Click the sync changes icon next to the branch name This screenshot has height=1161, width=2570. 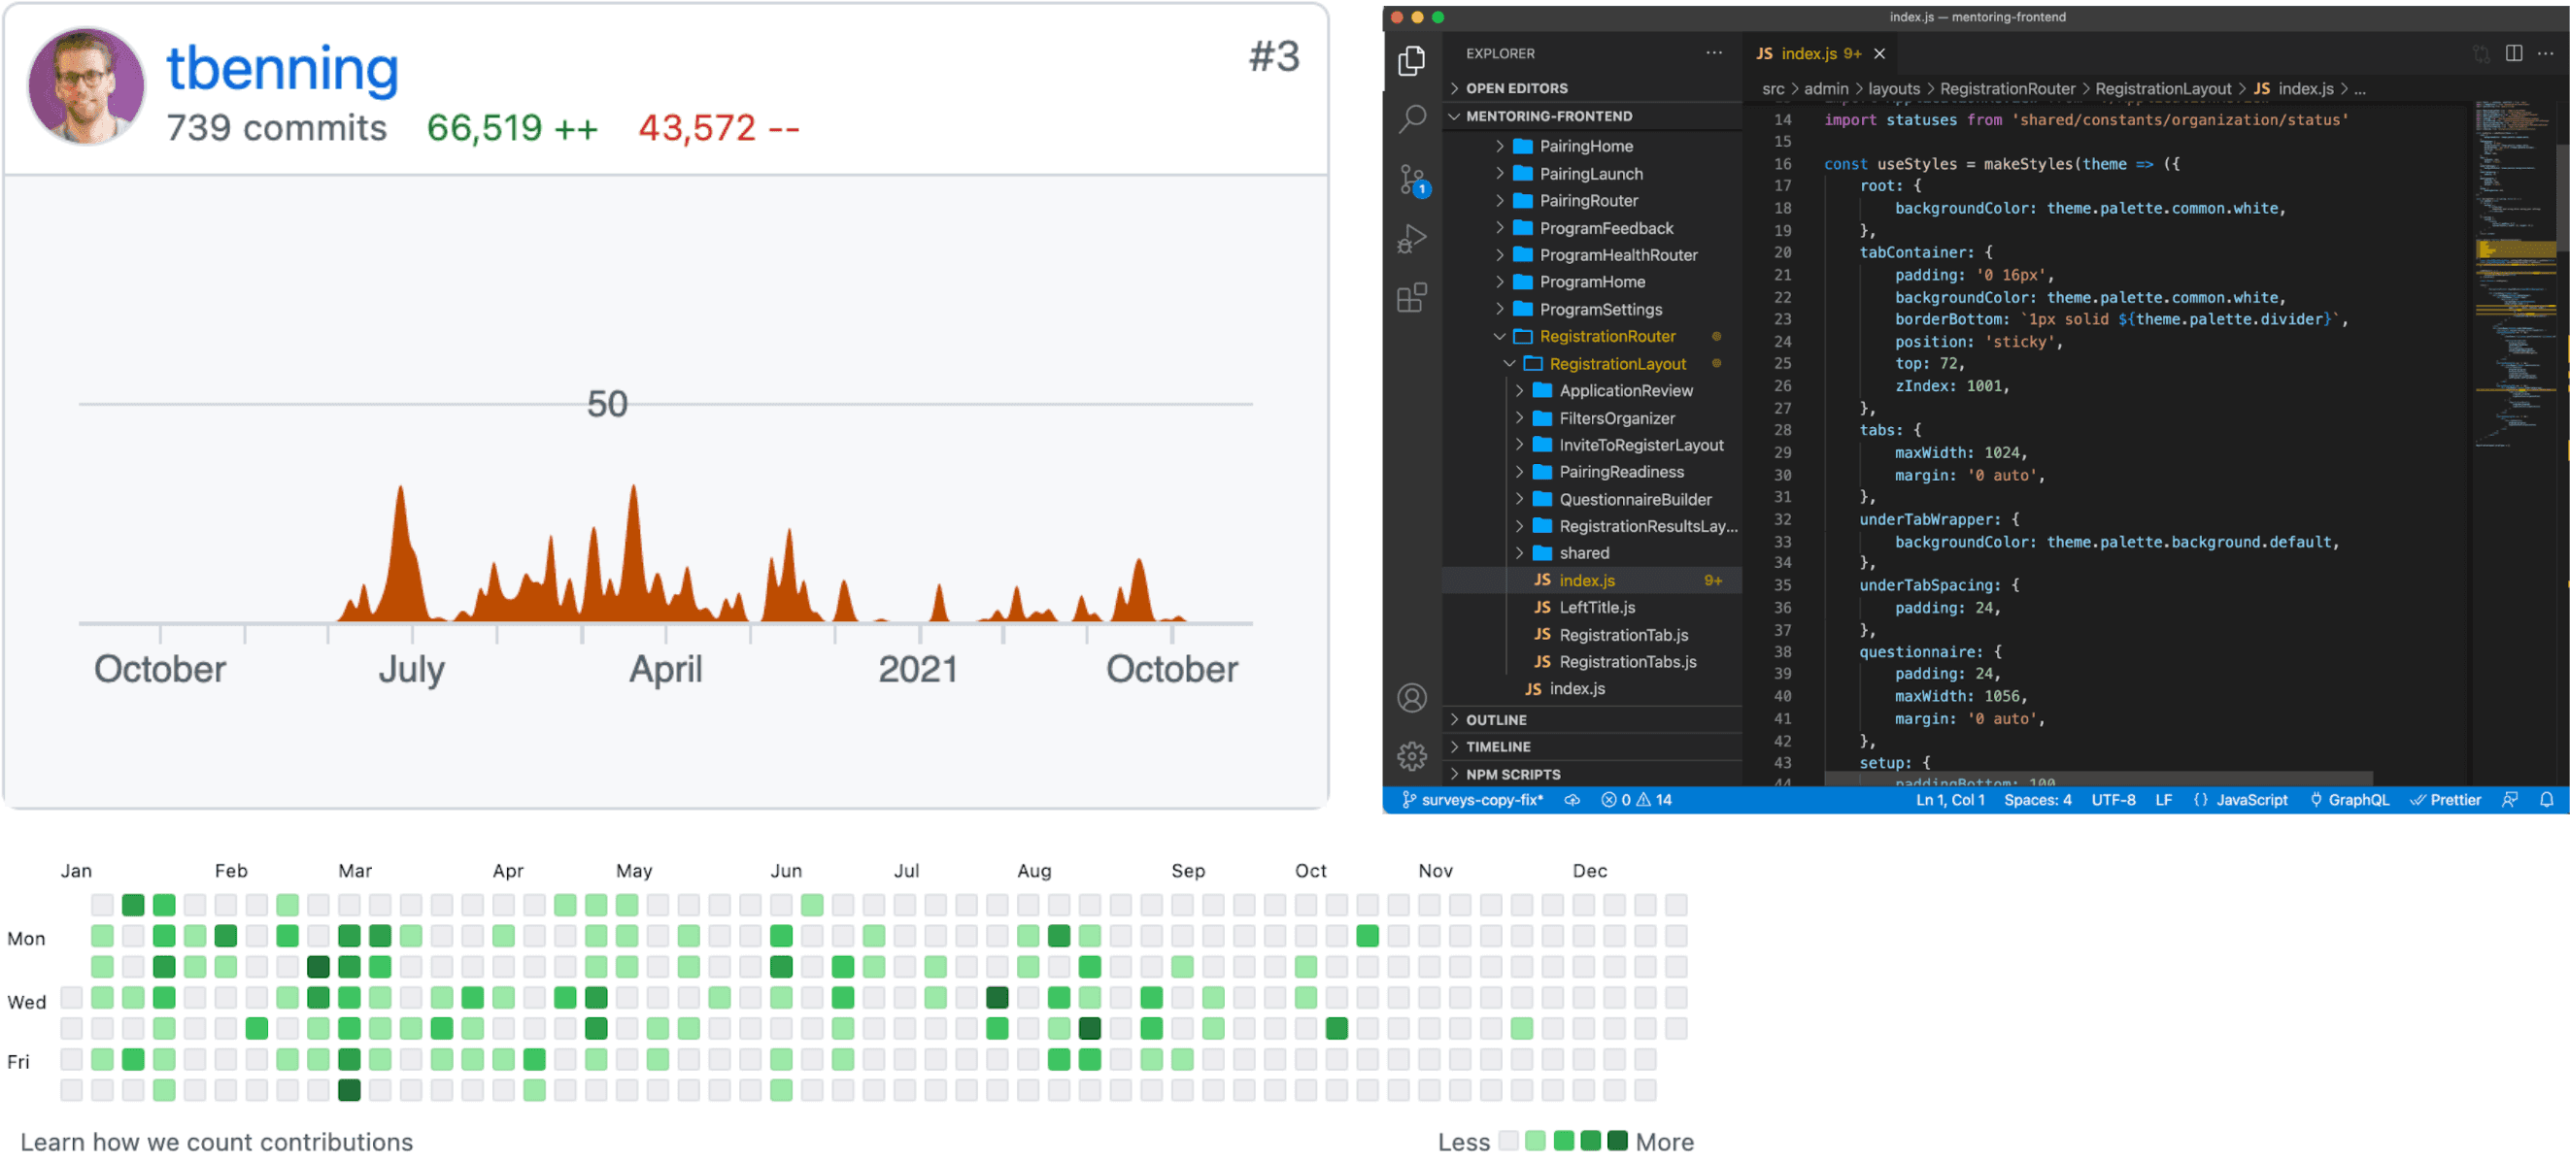click(x=1572, y=799)
